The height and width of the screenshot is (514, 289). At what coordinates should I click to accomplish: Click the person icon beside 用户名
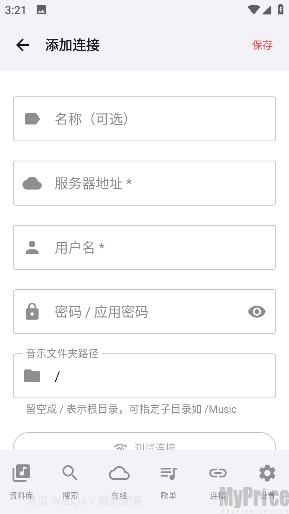coord(32,247)
